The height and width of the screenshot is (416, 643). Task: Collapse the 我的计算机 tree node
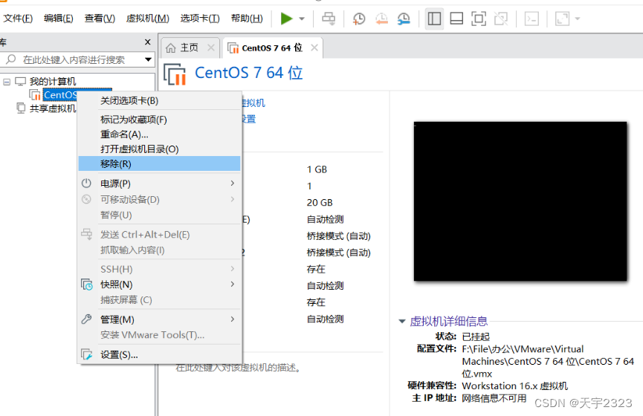(7, 82)
